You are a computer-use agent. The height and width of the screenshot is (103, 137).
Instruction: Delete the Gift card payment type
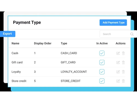(x=123, y=62)
